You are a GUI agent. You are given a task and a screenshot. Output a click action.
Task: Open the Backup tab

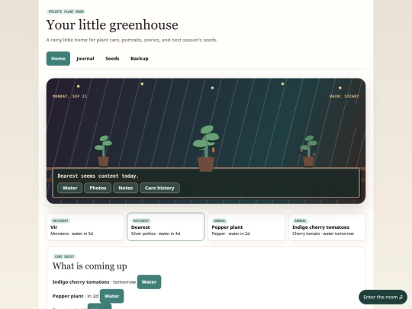pyautogui.click(x=140, y=58)
